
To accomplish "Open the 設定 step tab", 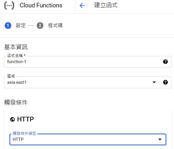I will click(21, 25).
